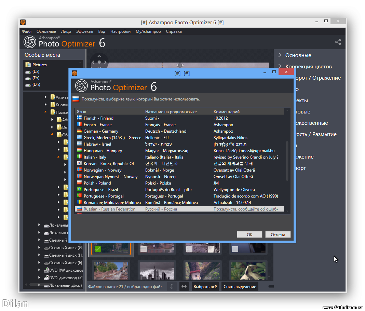
Task: Select Norwegian Nynorsk - Norway row
Action: coord(179,176)
